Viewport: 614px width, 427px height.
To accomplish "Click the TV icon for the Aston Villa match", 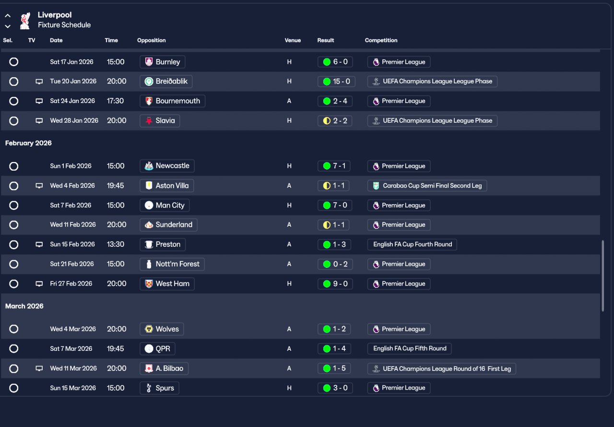I will (x=39, y=186).
